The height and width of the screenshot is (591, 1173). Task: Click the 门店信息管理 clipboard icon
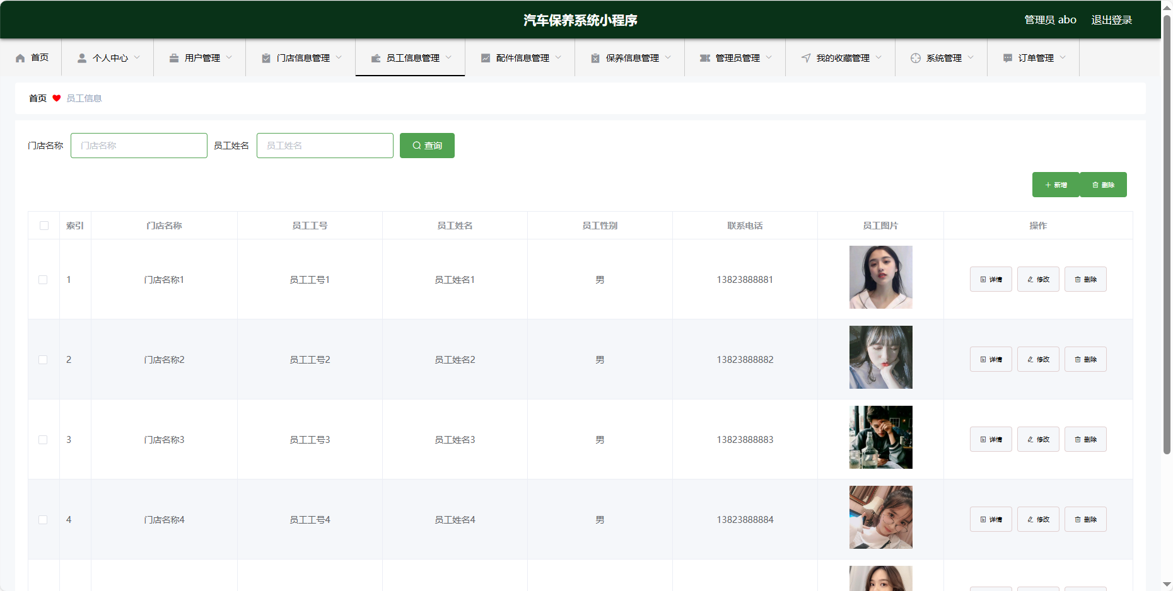click(x=266, y=58)
